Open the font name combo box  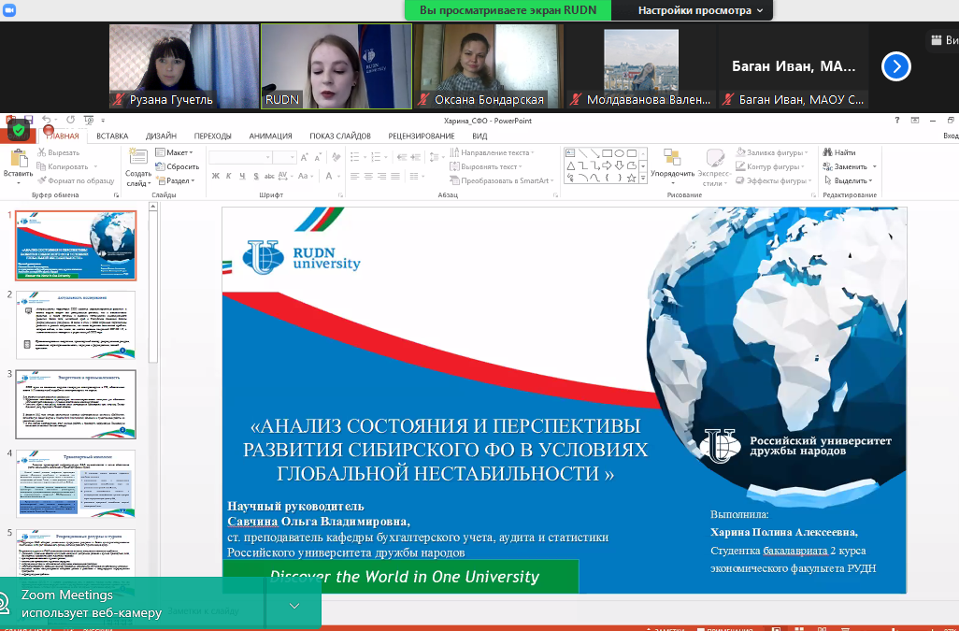click(239, 158)
